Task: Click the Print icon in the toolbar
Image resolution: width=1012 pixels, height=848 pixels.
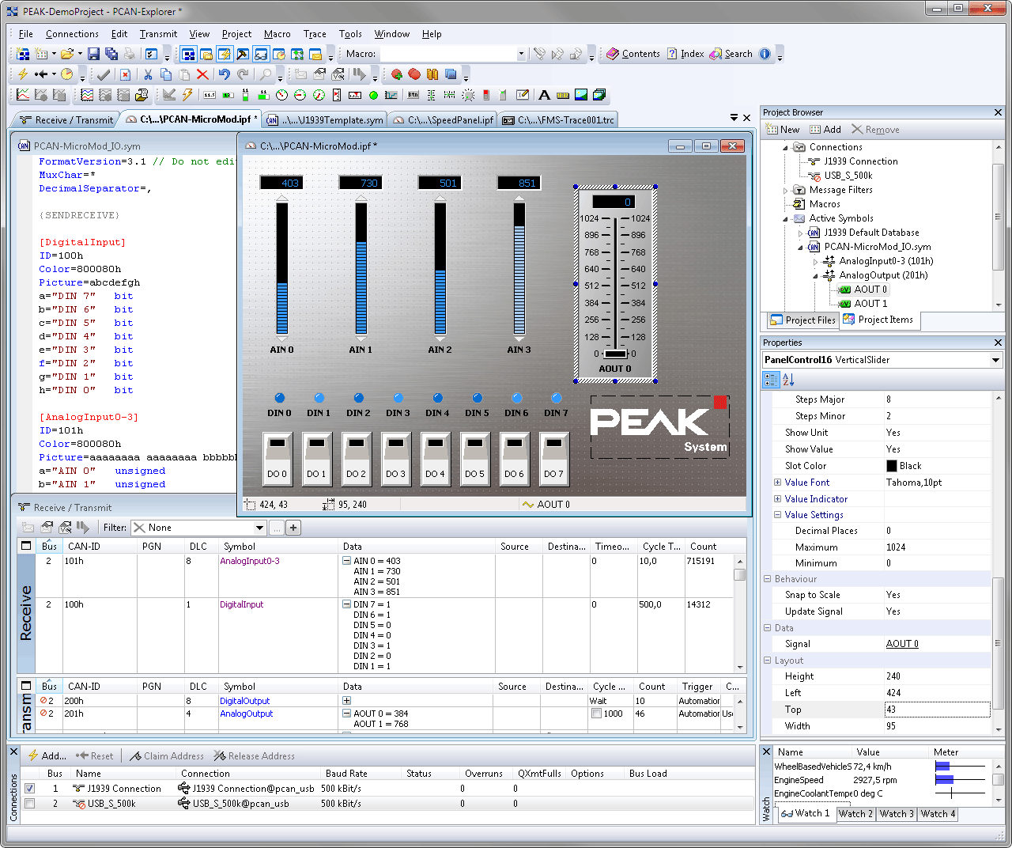Action: click(130, 54)
